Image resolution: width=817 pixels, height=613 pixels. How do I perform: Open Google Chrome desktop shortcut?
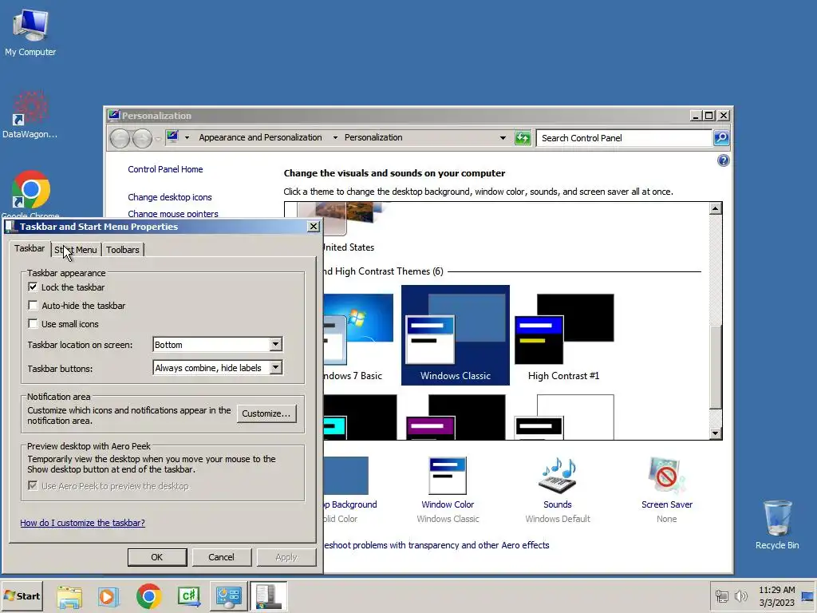30,192
